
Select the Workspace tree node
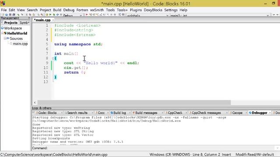coord(13,28)
